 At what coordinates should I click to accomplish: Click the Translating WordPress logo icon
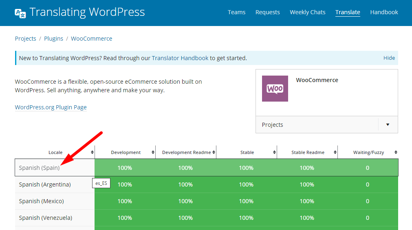(20, 13)
